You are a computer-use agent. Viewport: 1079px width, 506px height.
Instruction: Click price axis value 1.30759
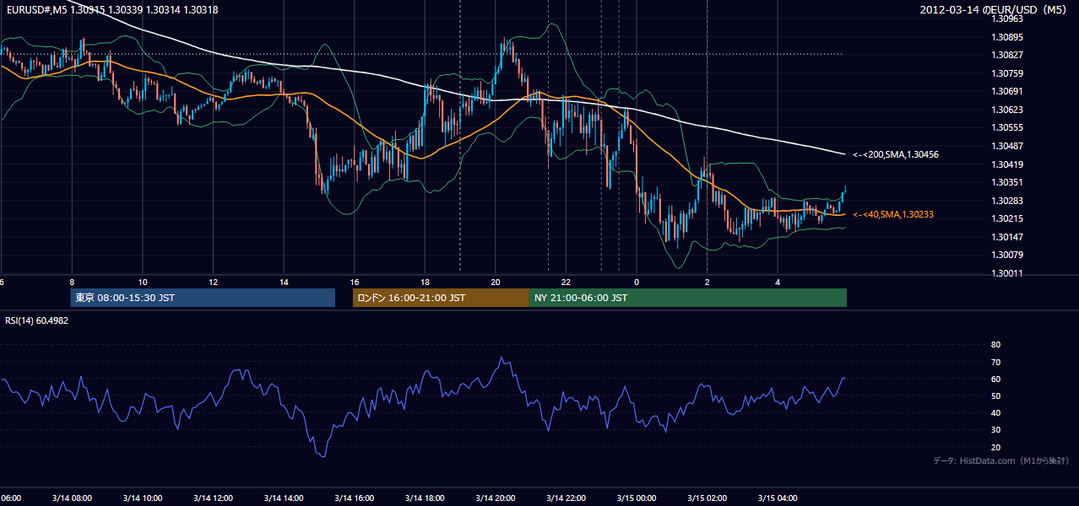point(1006,73)
